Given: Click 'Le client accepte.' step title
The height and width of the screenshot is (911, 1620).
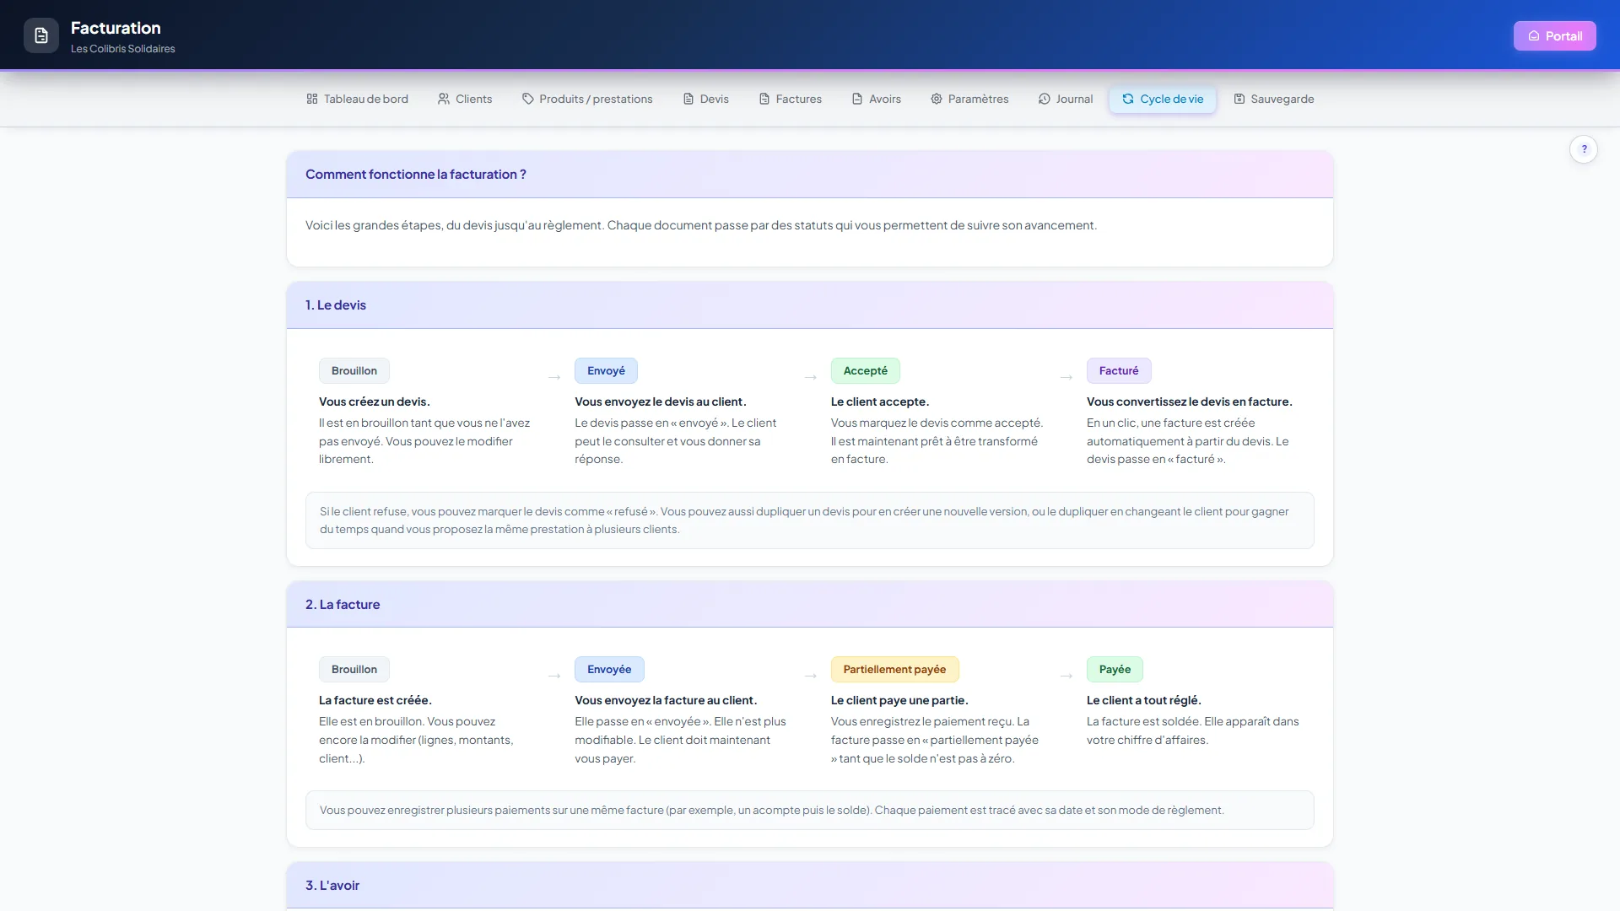Looking at the screenshot, I should [880, 402].
